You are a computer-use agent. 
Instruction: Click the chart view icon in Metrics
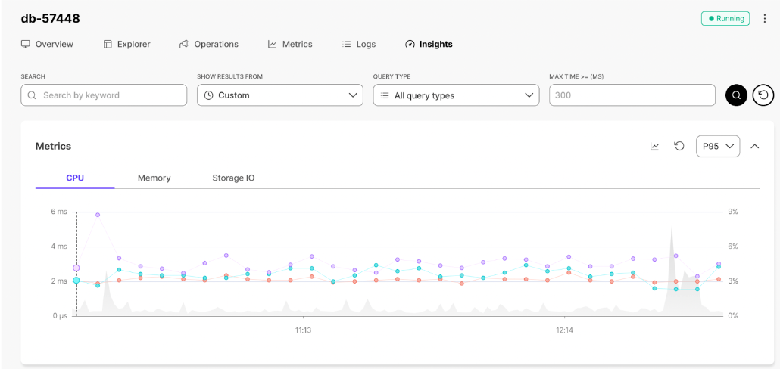[x=654, y=147]
